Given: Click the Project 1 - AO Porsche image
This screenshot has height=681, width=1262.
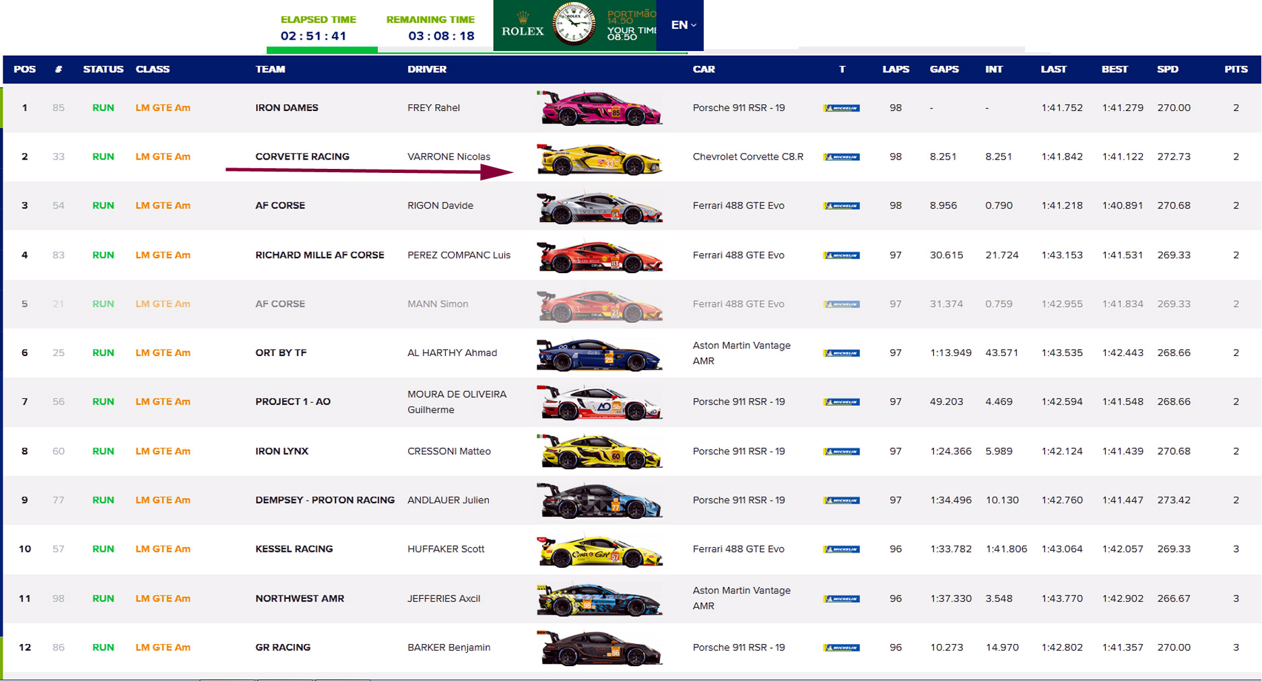Looking at the screenshot, I should (x=600, y=402).
